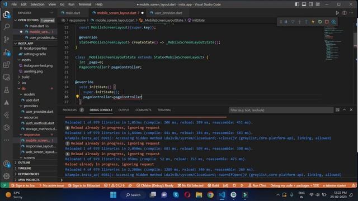Click Step Into in debug toolbar
This screenshot has width=358, height=201.
click(300, 22)
